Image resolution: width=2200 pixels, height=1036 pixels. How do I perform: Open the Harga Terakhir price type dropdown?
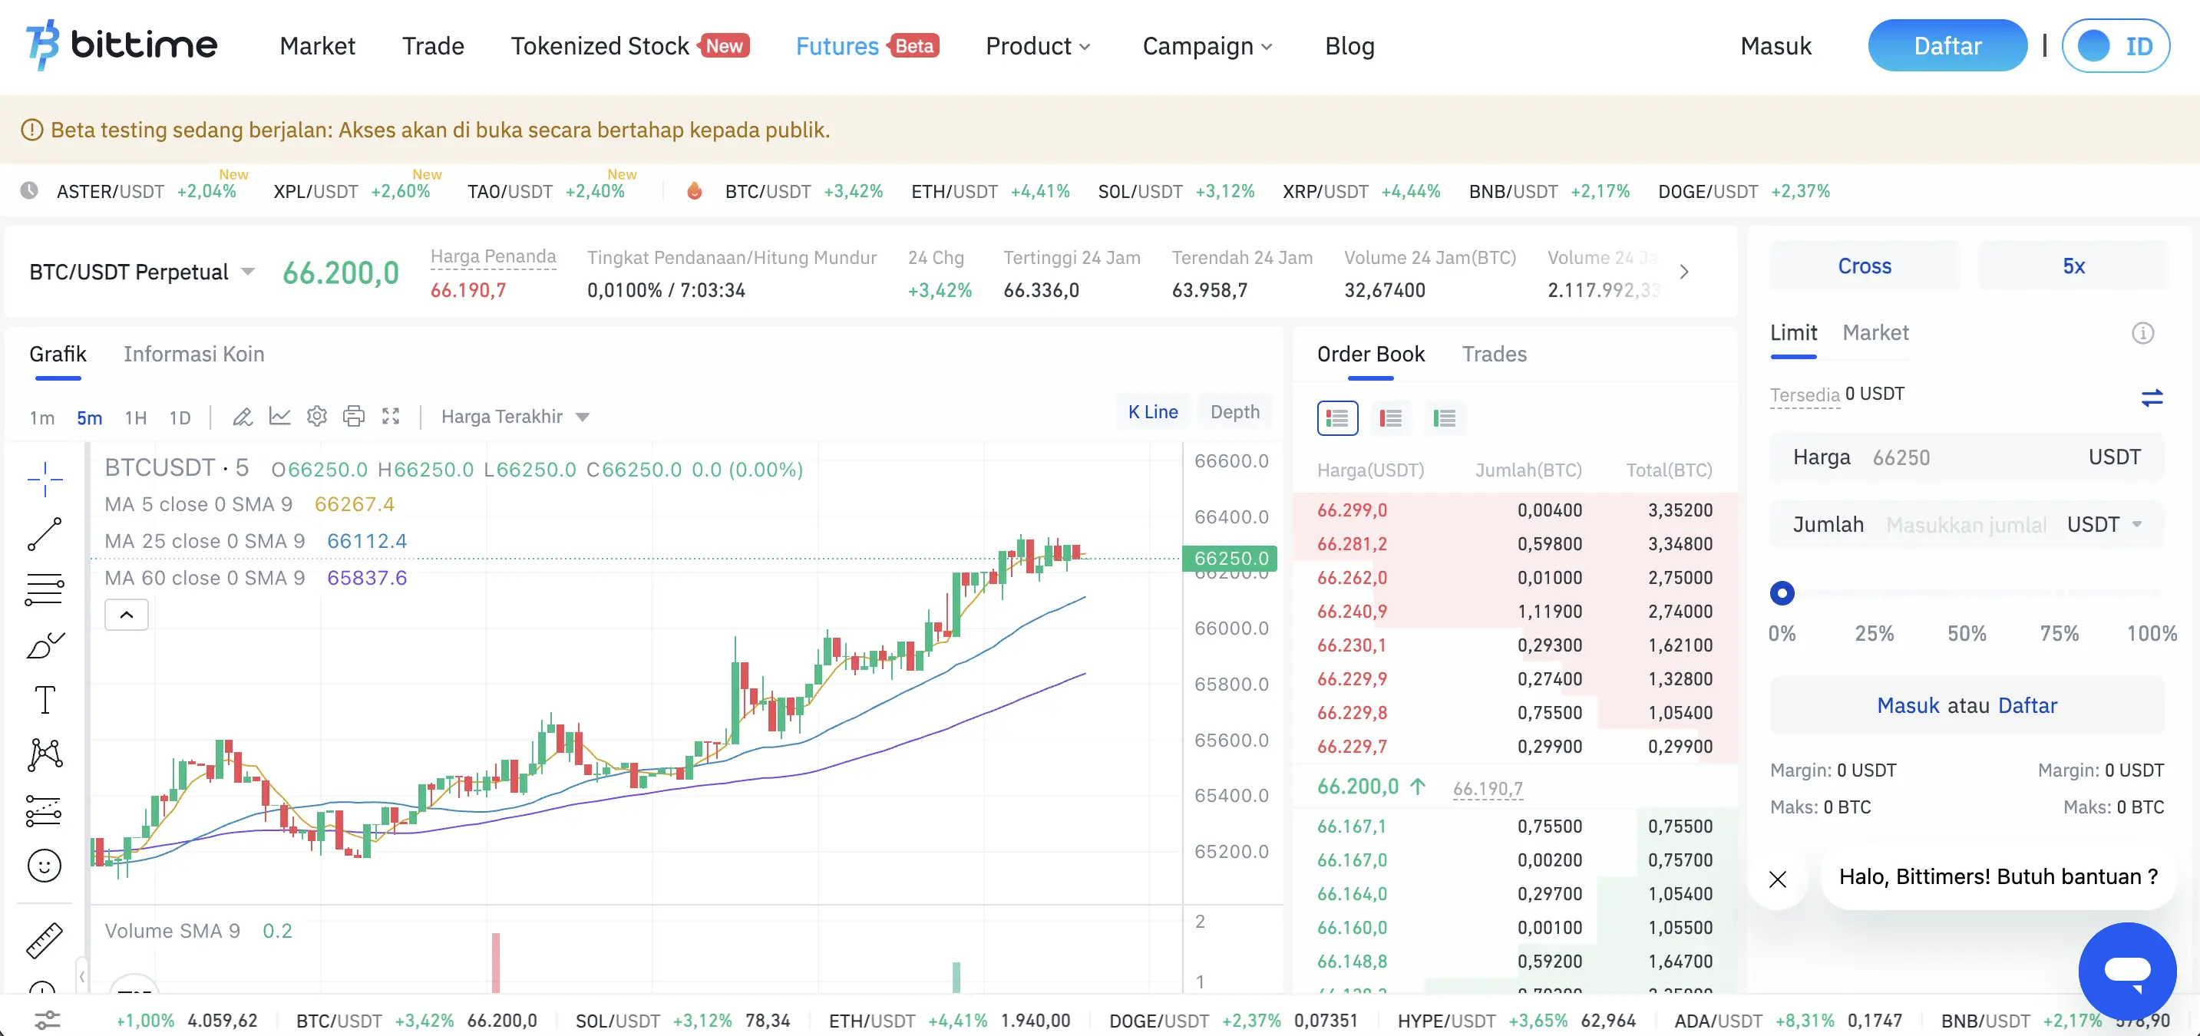[x=515, y=417]
